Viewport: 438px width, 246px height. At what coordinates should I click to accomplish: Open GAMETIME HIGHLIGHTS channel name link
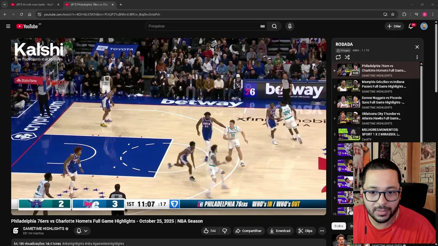point(43,229)
